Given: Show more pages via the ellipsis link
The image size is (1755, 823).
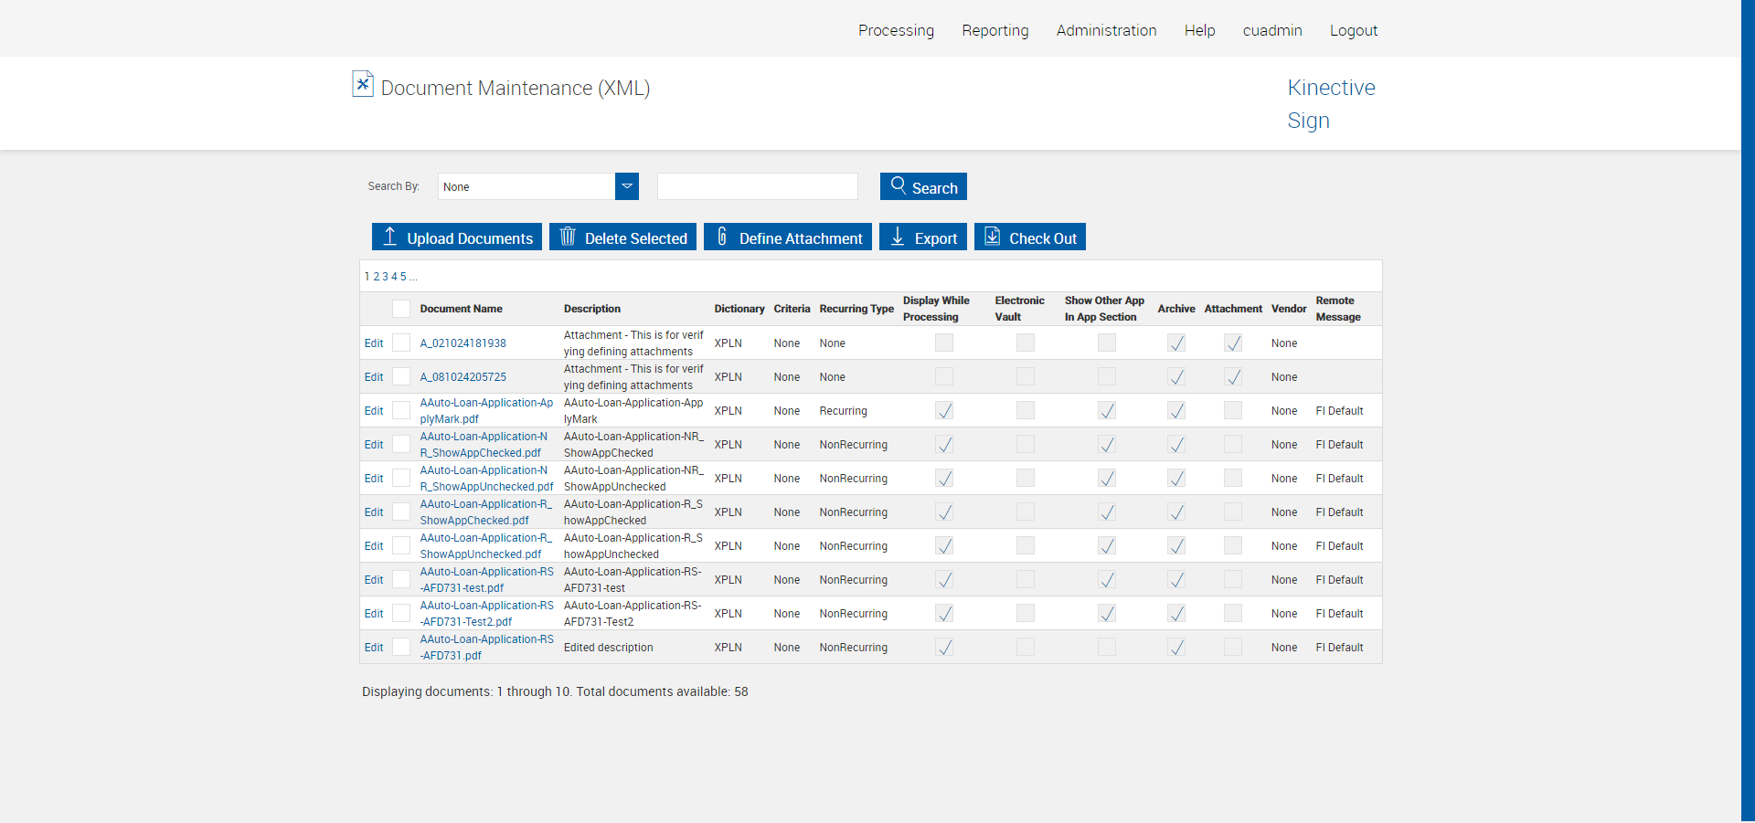Looking at the screenshot, I should click(x=413, y=277).
